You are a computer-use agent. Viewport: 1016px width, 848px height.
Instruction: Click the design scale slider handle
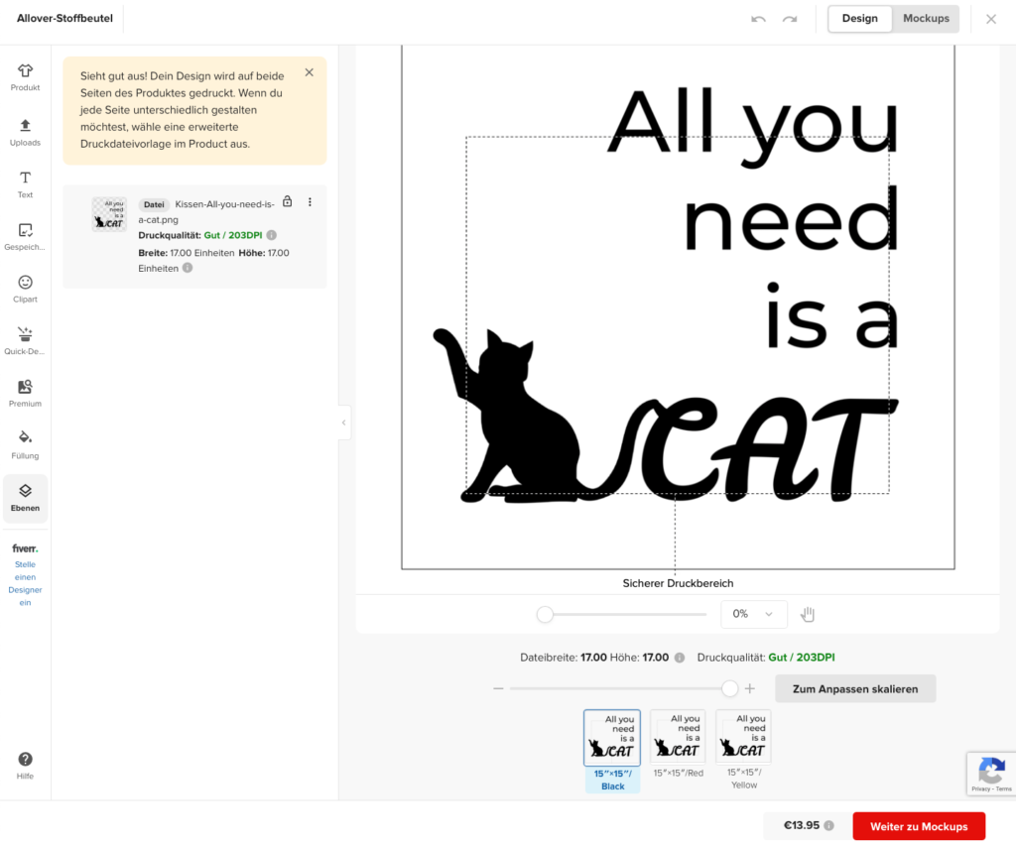730,688
